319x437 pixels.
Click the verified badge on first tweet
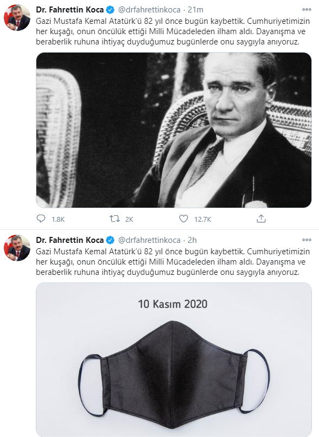(110, 10)
